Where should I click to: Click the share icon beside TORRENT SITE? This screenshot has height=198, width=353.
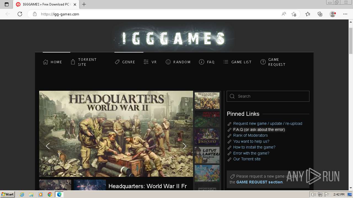click(73, 62)
